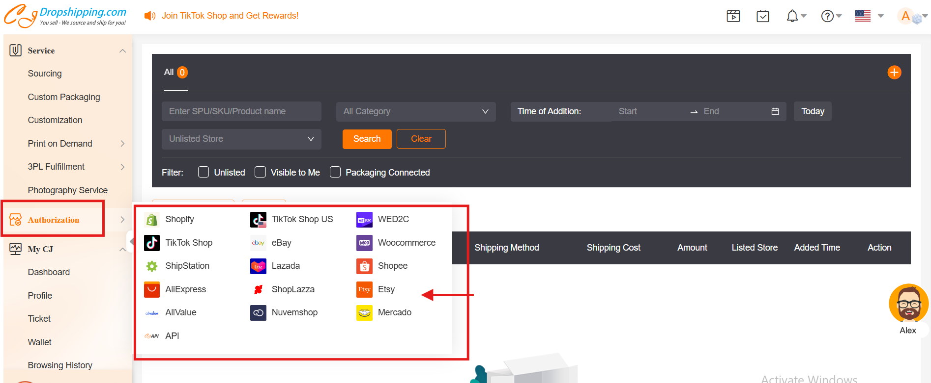
Task: Click the Etsy logo icon
Action: [364, 289]
